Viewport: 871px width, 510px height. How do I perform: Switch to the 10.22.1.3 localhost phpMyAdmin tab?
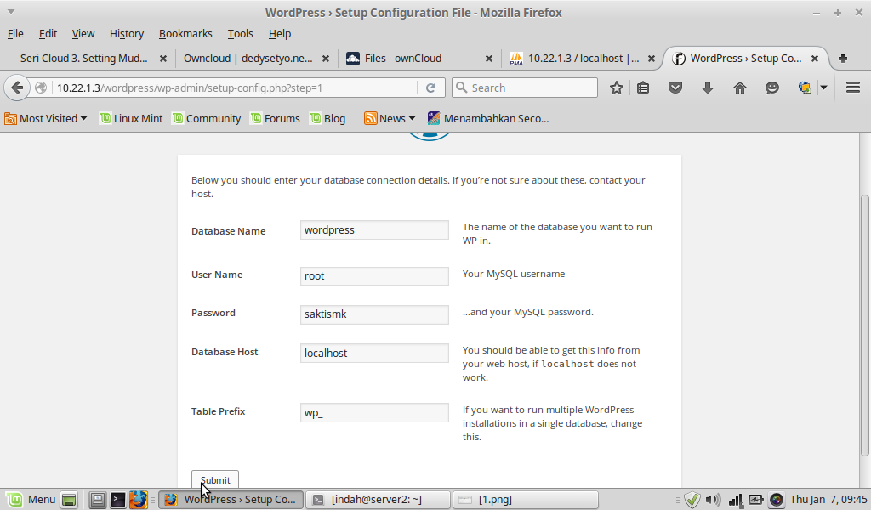pos(584,59)
